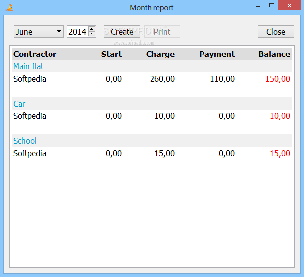This screenshot has height=277, width=304.
Task: Click the Balance column header
Action: coord(274,54)
